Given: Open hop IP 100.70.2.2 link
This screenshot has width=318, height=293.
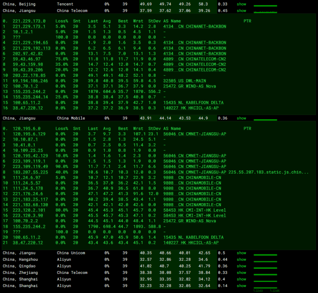Looking at the screenshot, I should pyautogui.click(x=25, y=221).
